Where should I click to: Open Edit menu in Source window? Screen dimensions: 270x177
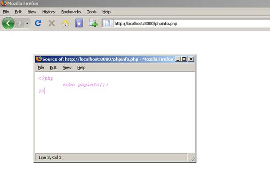[53, 67]
